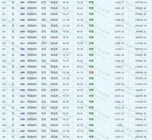Click the red 已售 status cell
The width and height of the screenshot is (152, 140).
click(x=91, y=73)
